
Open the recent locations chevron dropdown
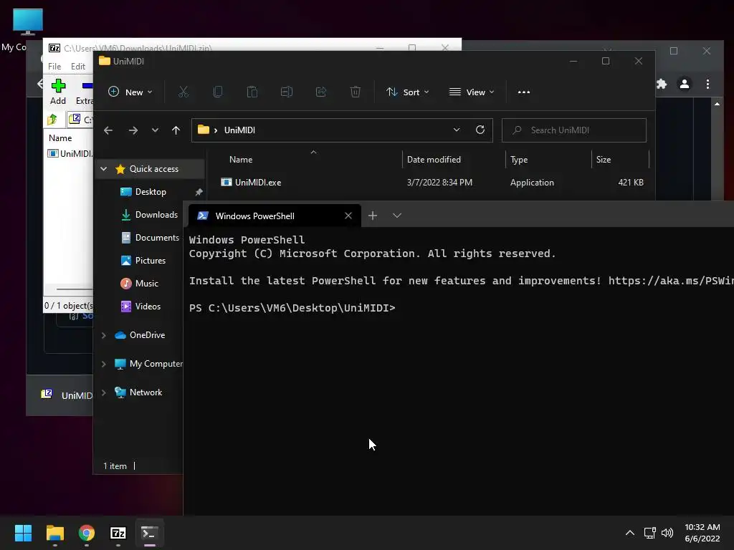155,130
